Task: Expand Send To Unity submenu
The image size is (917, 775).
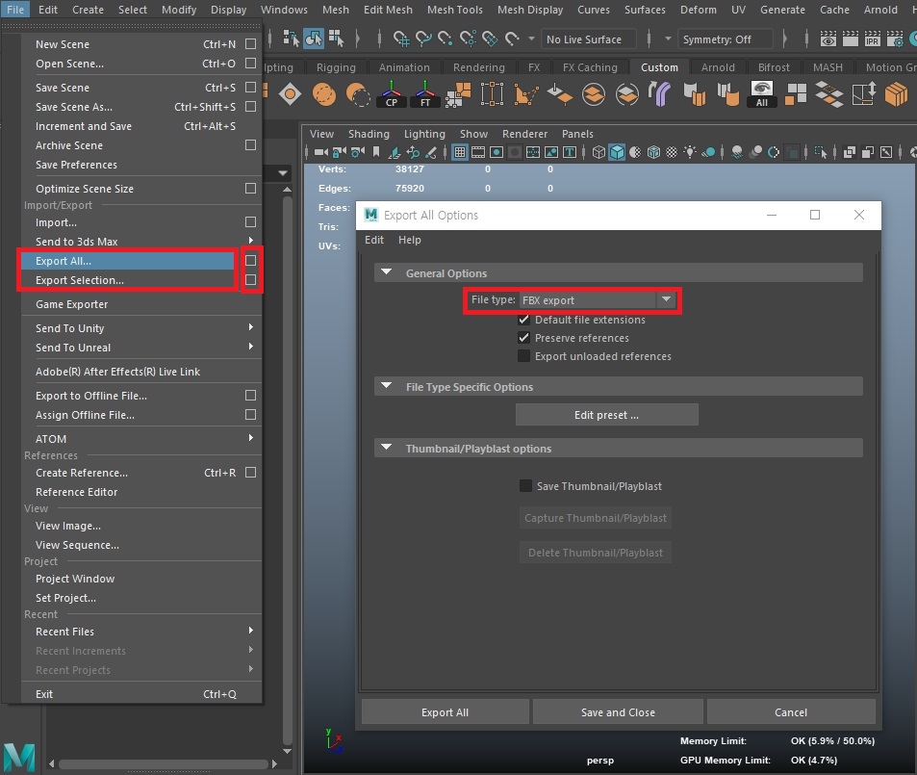Action: (x=251, y=327)
